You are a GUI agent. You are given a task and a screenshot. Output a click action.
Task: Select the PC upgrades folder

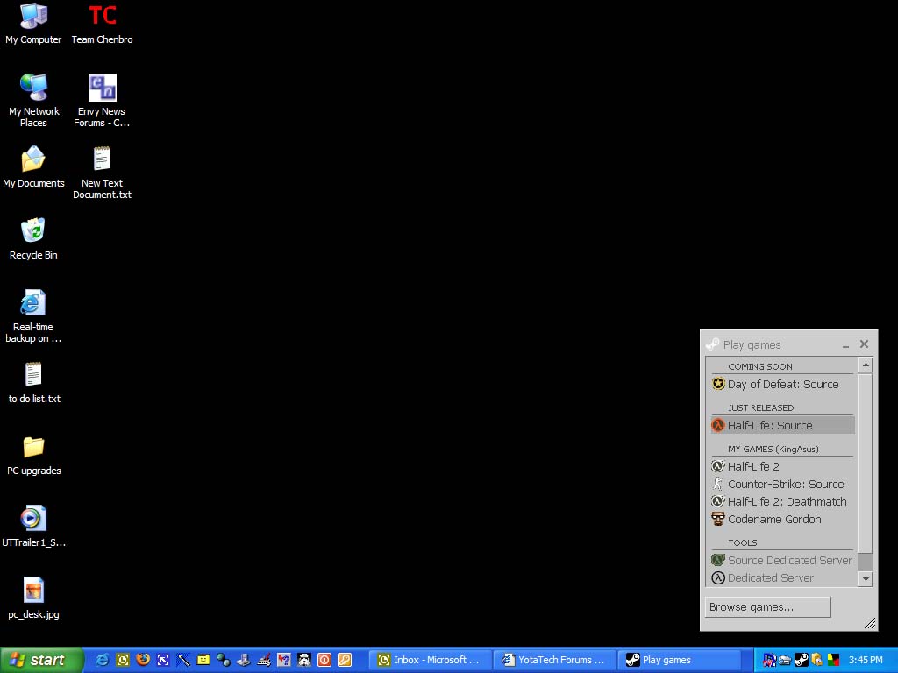tap(33, 455)
